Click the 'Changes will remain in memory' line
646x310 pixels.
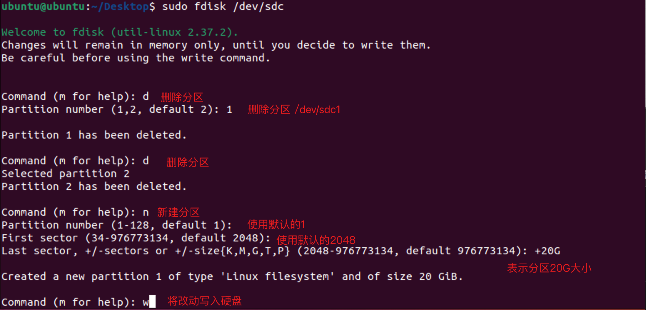[216, 45]
